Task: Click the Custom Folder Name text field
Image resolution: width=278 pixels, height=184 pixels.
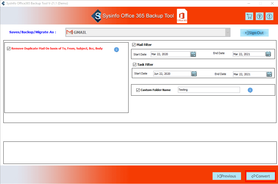Action: (x=209, y=90)
